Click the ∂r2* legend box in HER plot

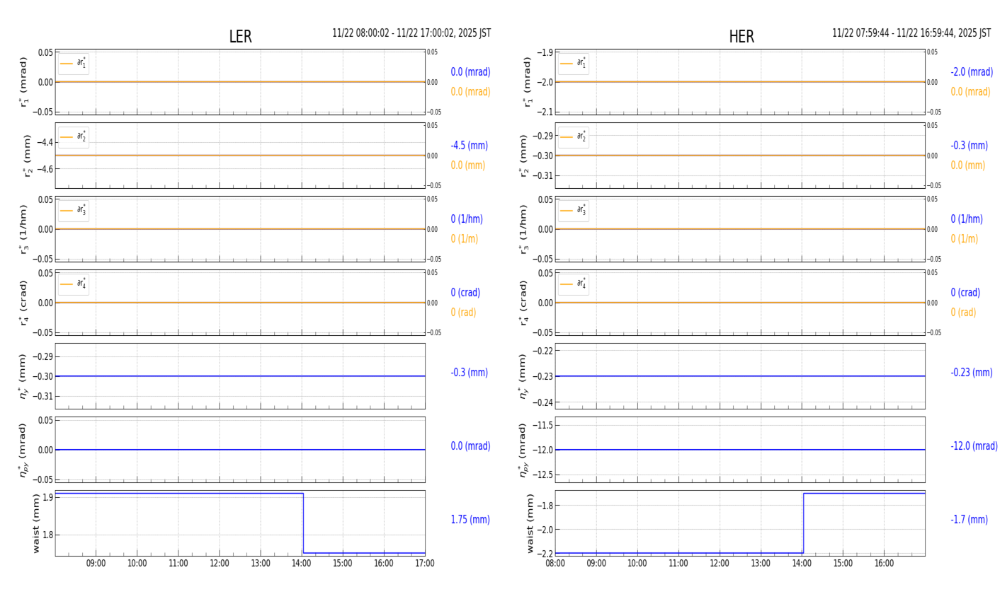573,137
